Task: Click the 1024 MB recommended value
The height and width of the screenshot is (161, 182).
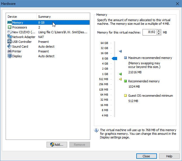Action: pos(134,87)
